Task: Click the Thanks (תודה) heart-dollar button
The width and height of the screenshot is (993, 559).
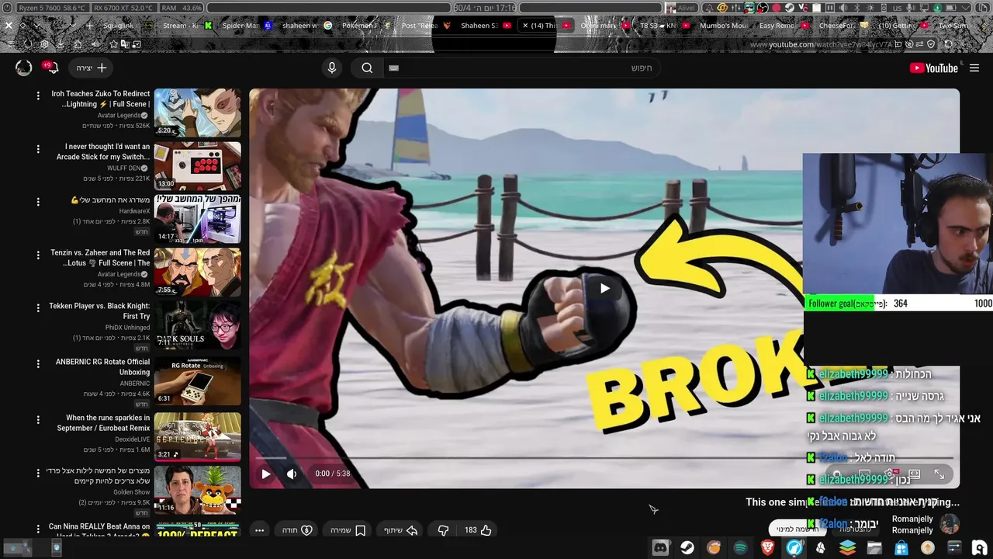Action: click(x=296, y=530)
